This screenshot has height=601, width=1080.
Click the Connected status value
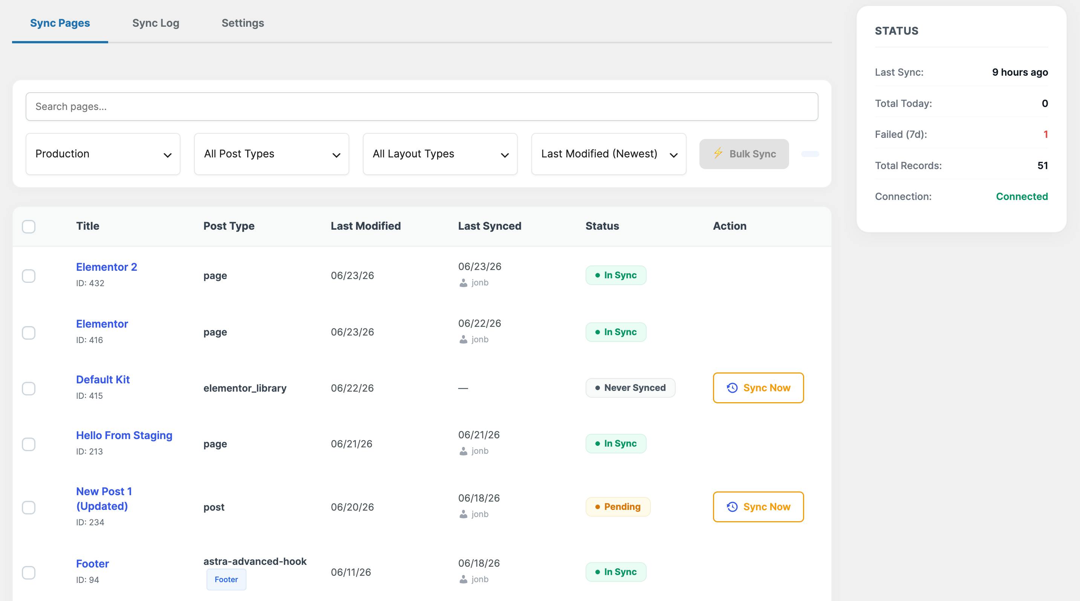point(1022,197)
